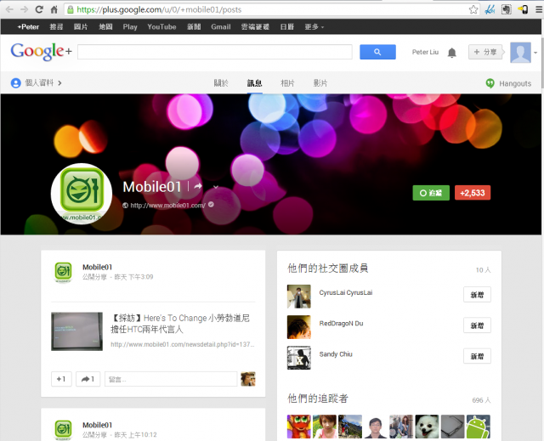Open the account dropdown arrow beside avatar
The height and width of the screenshot is (441, 544).
535,53
